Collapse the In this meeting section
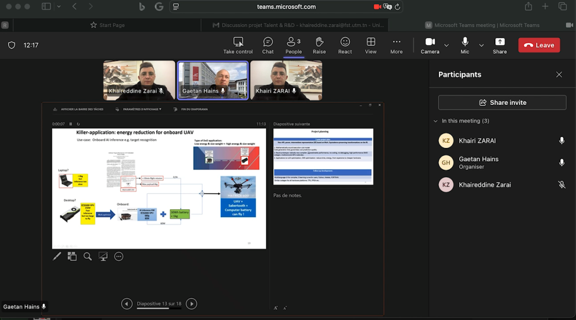Image resolution: width=576 pixels, height=320 pixels. 436,121
